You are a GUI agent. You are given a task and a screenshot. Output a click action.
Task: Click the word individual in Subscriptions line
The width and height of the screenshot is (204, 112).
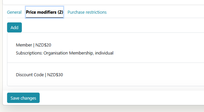(x=104, y=53)
